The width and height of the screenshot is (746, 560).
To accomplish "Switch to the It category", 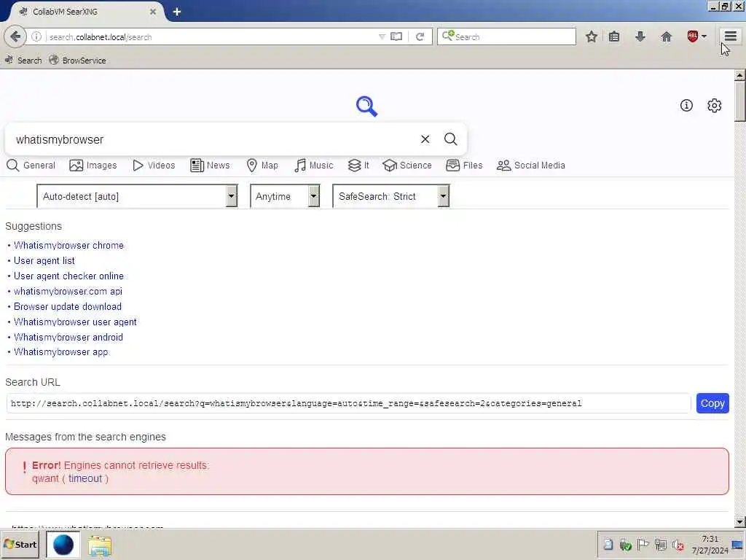I will (358, 166).
